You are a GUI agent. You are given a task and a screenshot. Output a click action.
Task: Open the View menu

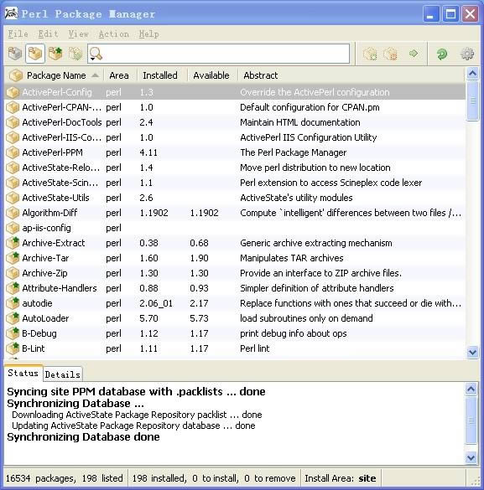pos(79,34)
